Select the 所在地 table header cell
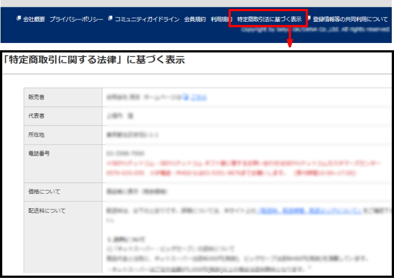Viewport: 394px width, 278px height. (x=63, y=135)
